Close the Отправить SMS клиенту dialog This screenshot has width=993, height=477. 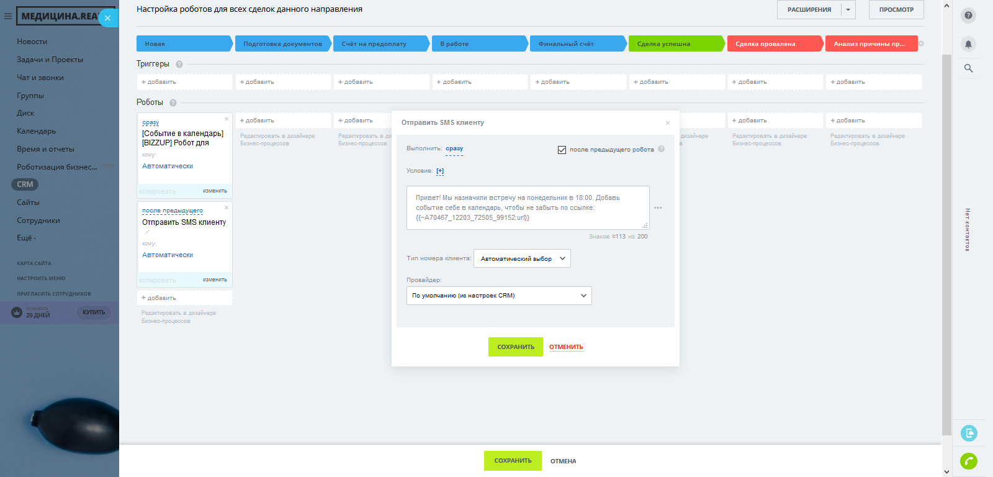(668, 123)
